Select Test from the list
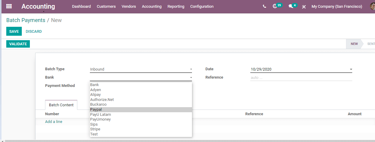 pyautogui.click(x=141, y=134)
